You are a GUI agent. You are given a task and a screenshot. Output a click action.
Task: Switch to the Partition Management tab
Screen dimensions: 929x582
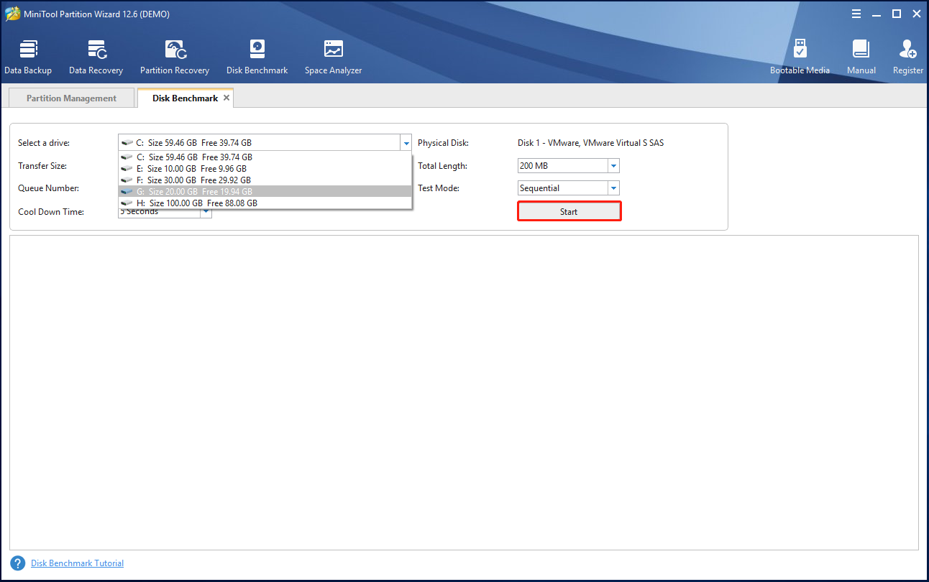[71, 98]
